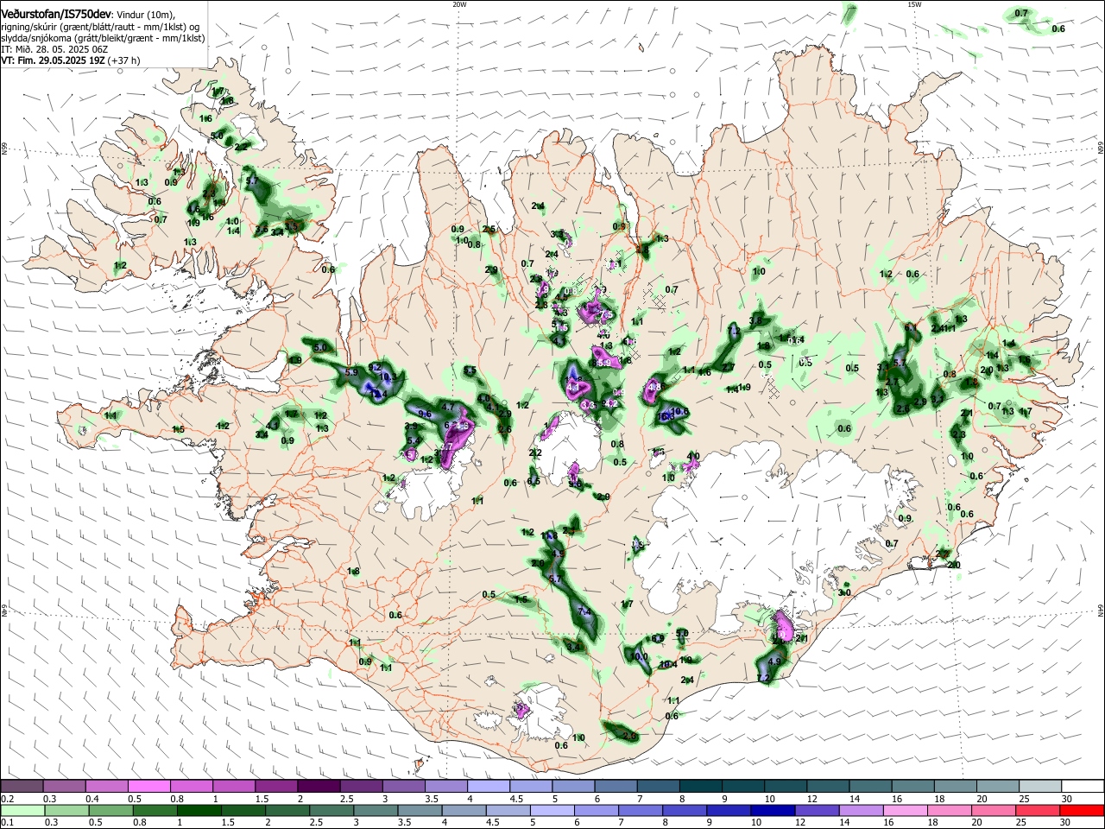
Task: Click the 20W longitude label on the top edge
Action: 459,4
